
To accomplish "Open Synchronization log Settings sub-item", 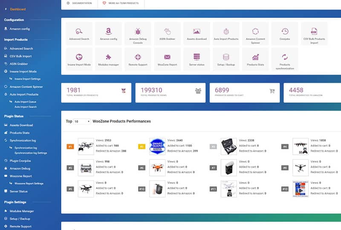I will 31,153.
